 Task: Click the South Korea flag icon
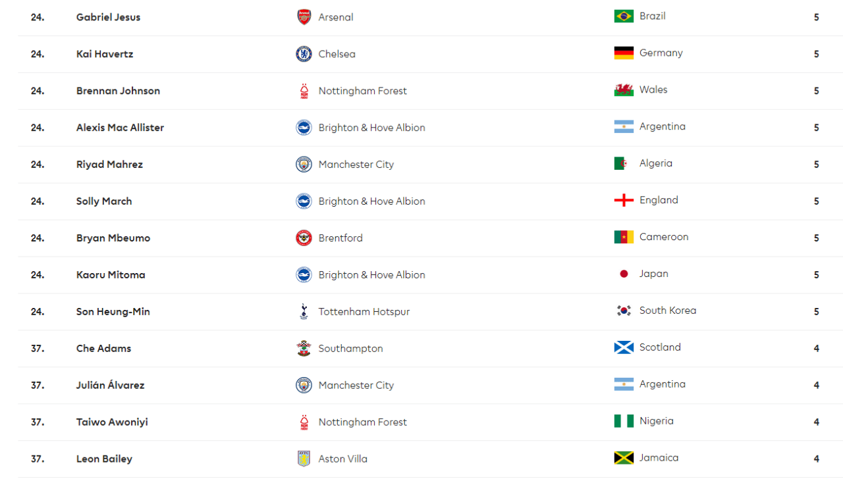click(624, 311)
